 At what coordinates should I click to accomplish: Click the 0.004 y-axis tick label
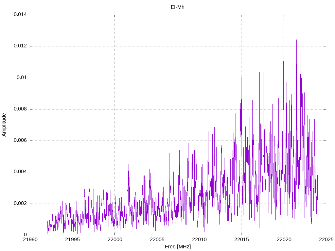click(20, 172)
